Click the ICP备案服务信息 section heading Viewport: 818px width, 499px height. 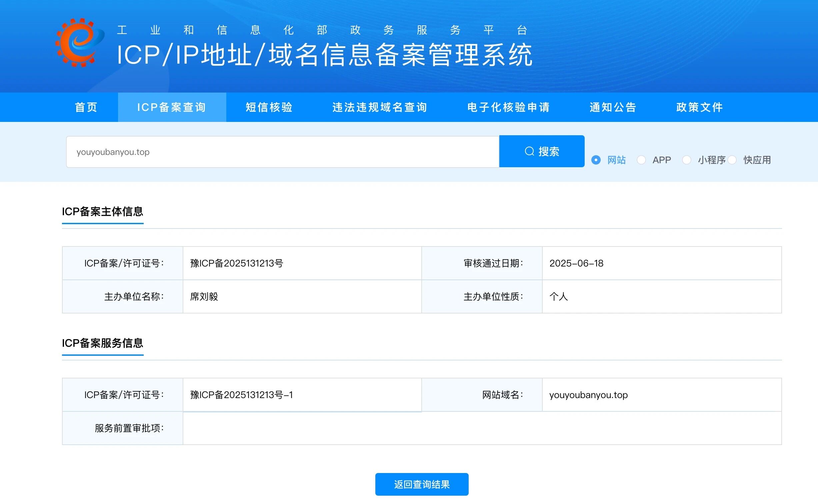coord(102,343)
